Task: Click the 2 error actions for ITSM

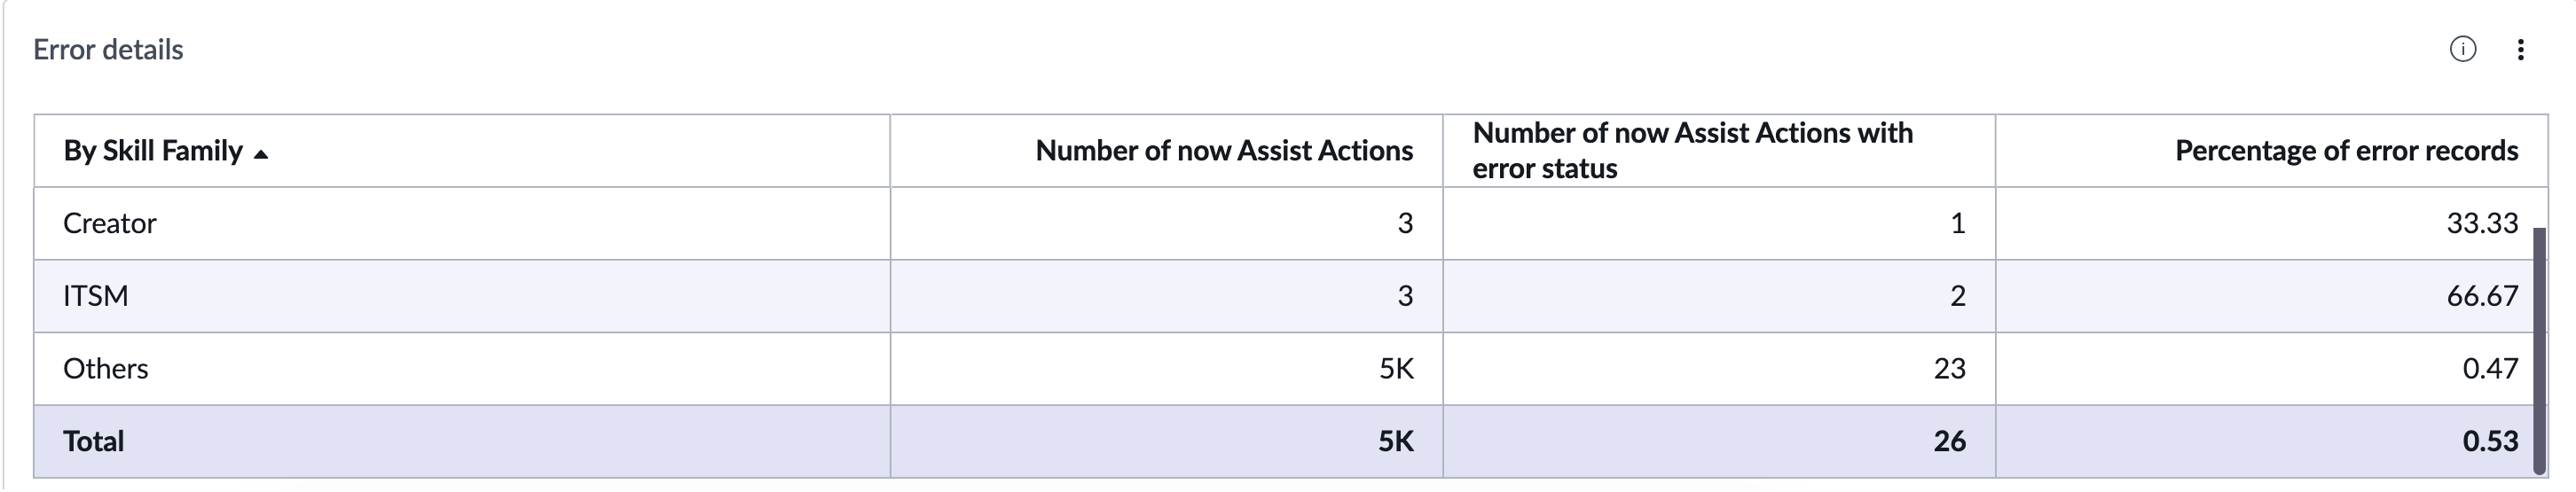Action: tap(1958, 296)
